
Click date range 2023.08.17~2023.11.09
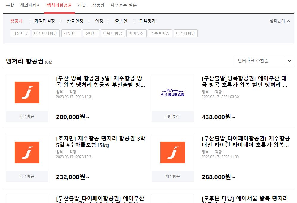[x=220, y=157]
